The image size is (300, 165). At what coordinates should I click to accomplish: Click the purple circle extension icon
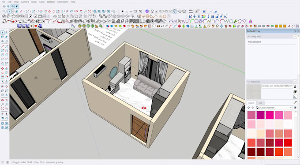(147, 11)
